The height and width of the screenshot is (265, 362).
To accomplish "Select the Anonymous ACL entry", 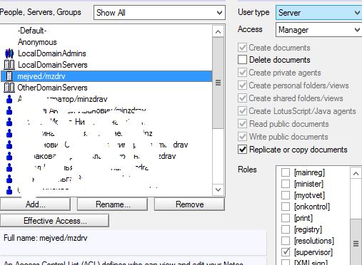I will point(37,42).
